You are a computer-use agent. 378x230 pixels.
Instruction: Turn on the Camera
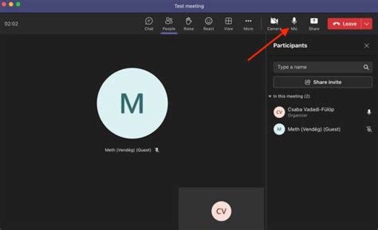274,24
